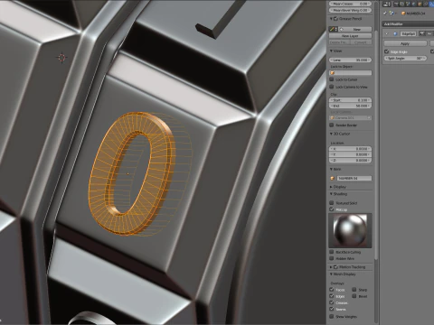The width and height of the screenshot is (434, 325).
Task: Disable the Matcap checkbox
Action: (332, 209)
